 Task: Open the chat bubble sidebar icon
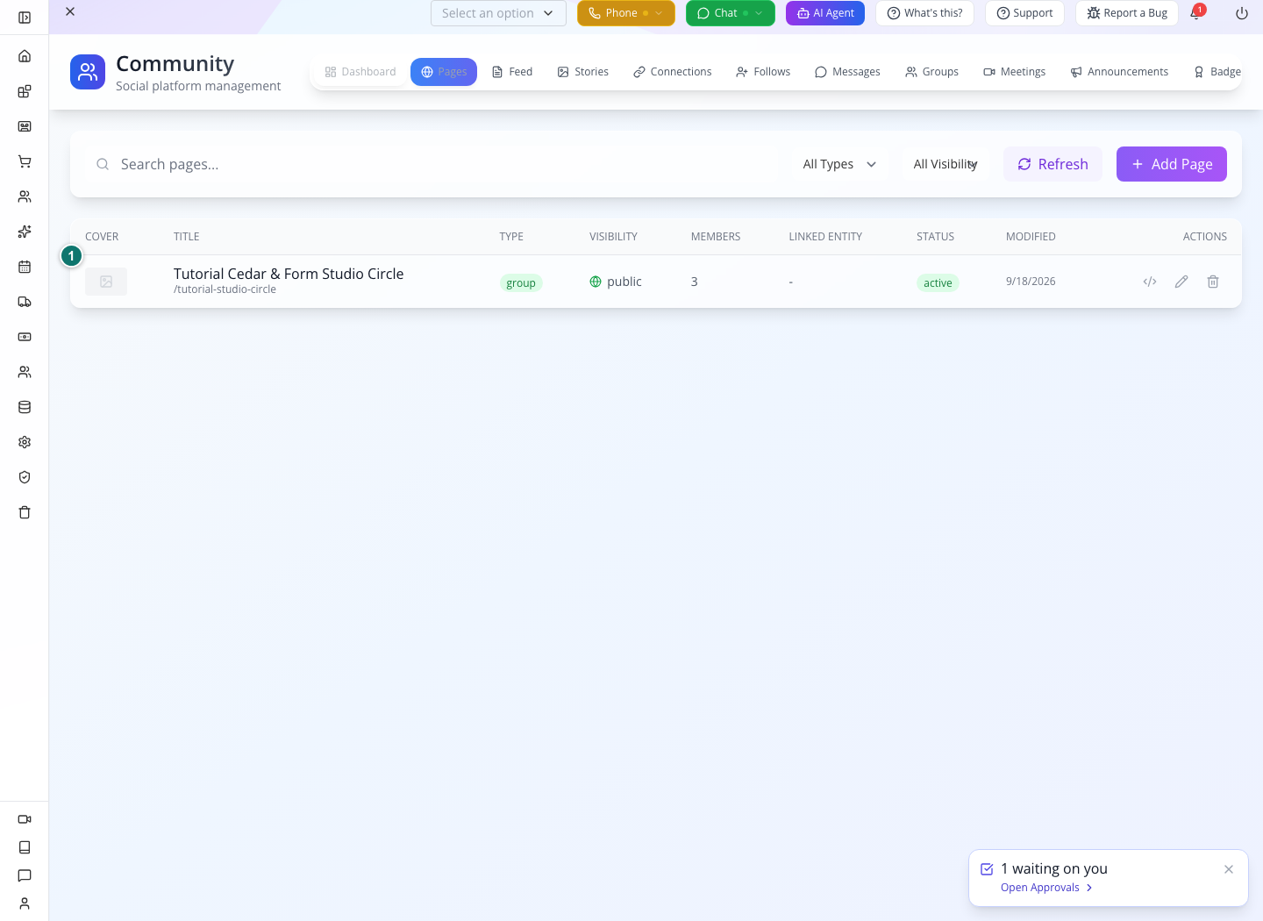(x=25, y=875)
